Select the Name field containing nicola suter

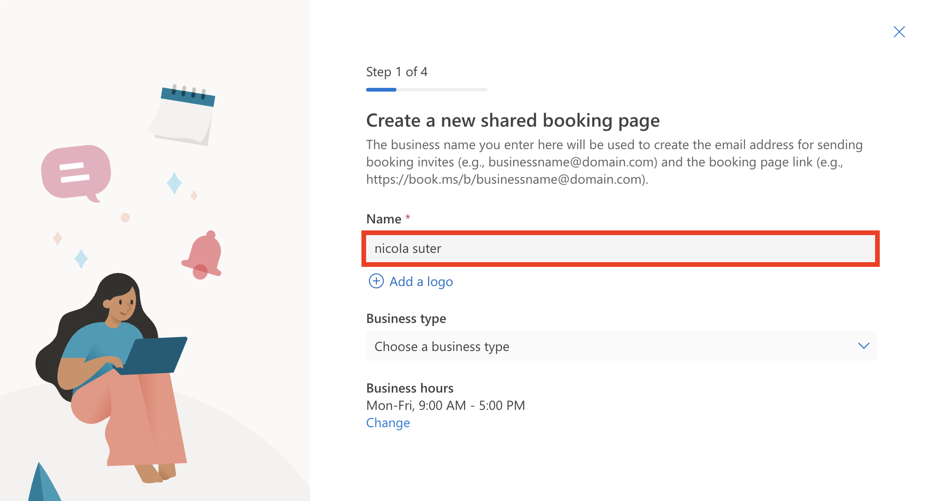click(x=622, y=249)
